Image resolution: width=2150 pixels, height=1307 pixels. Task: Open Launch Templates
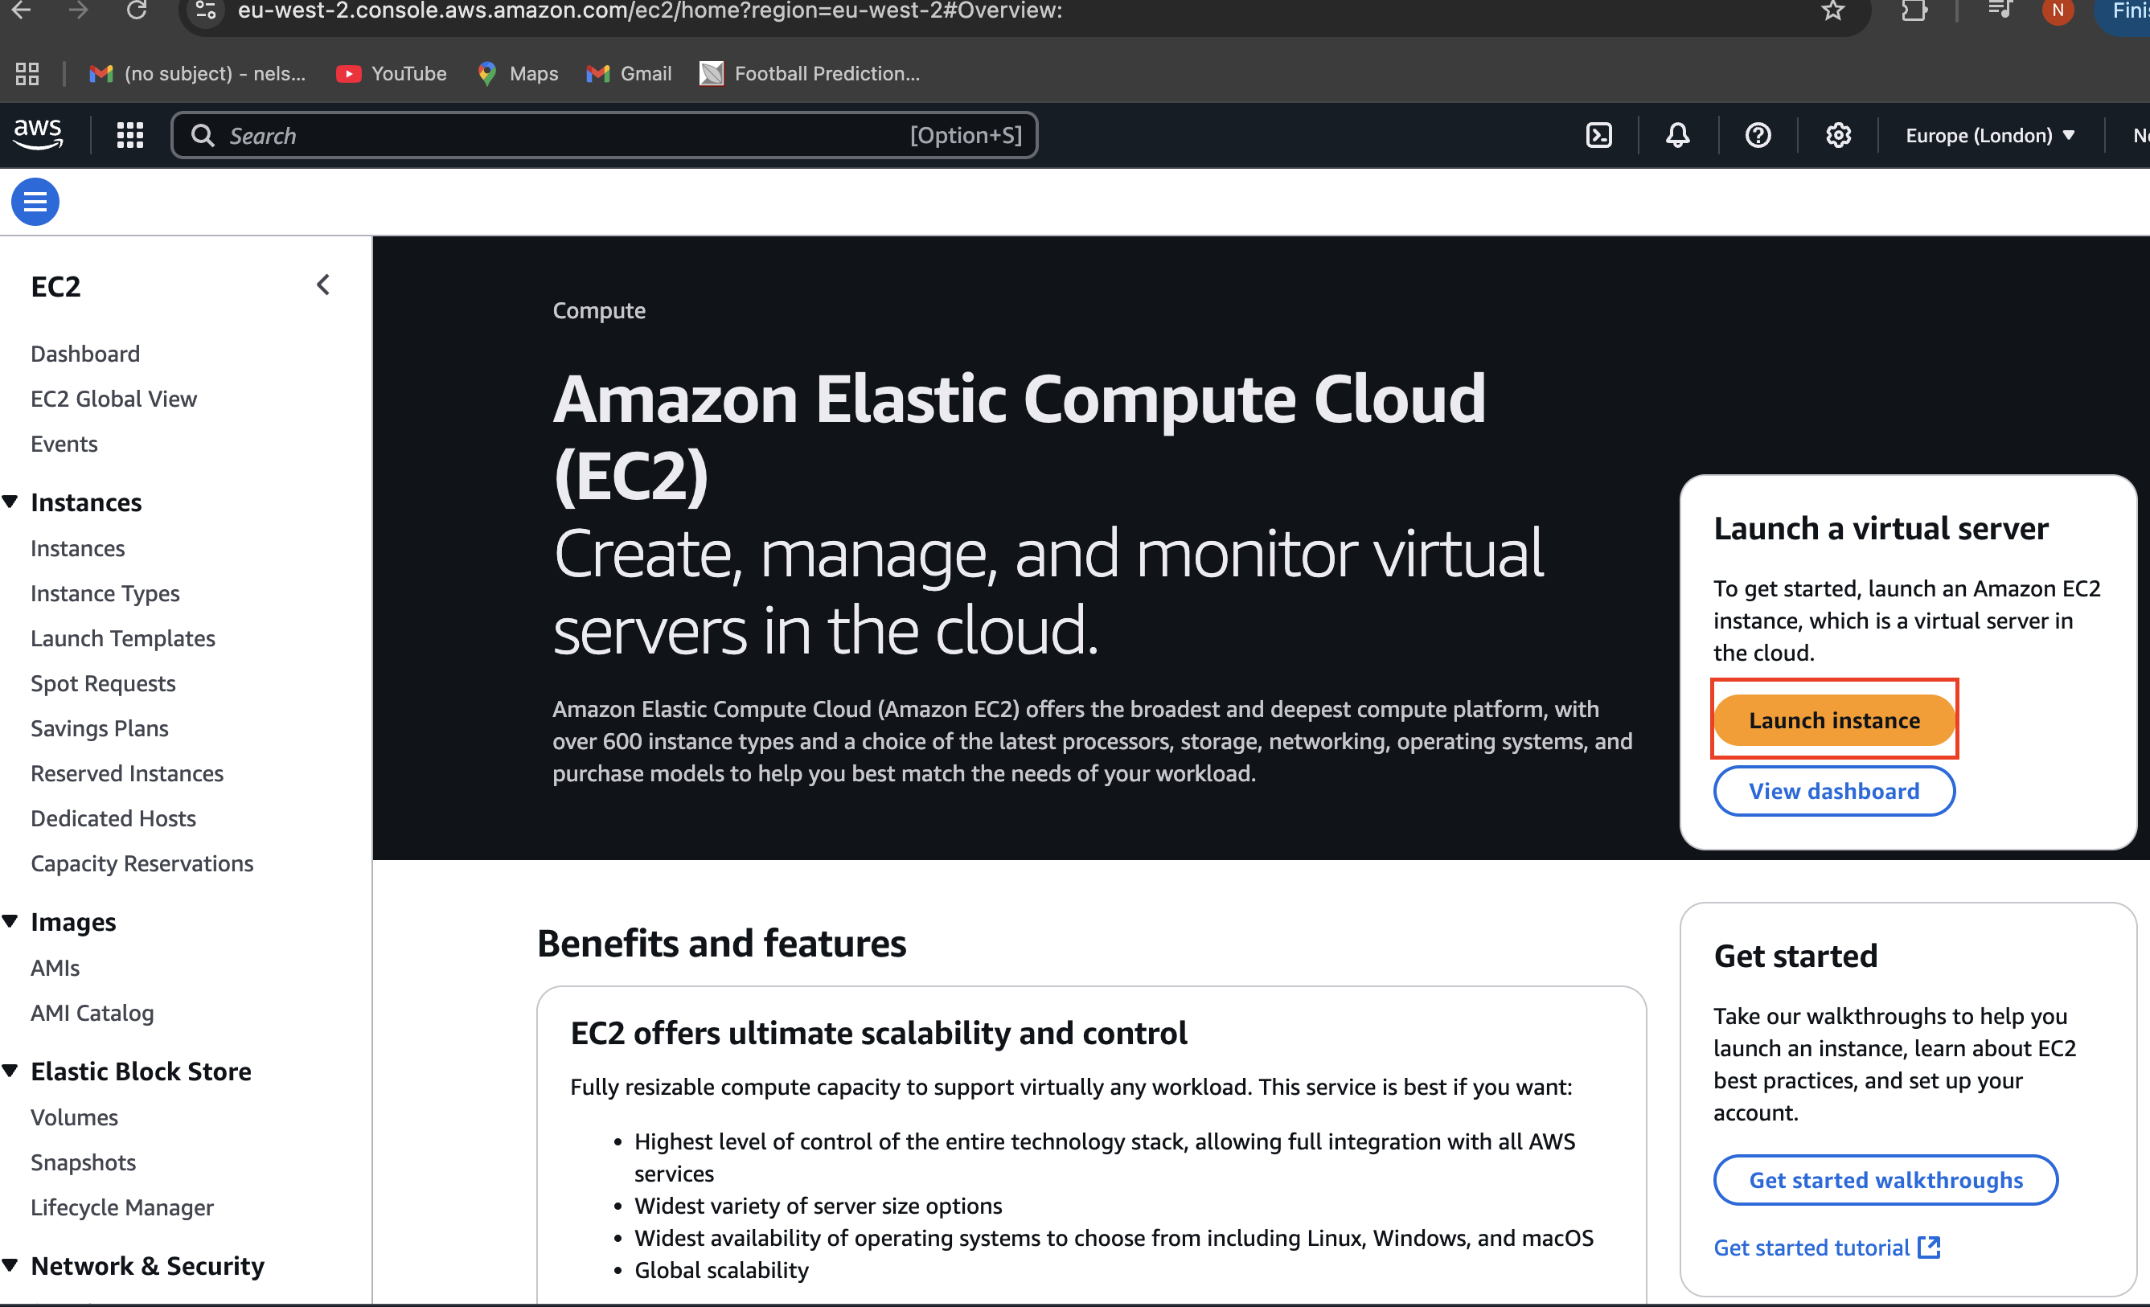122,639
